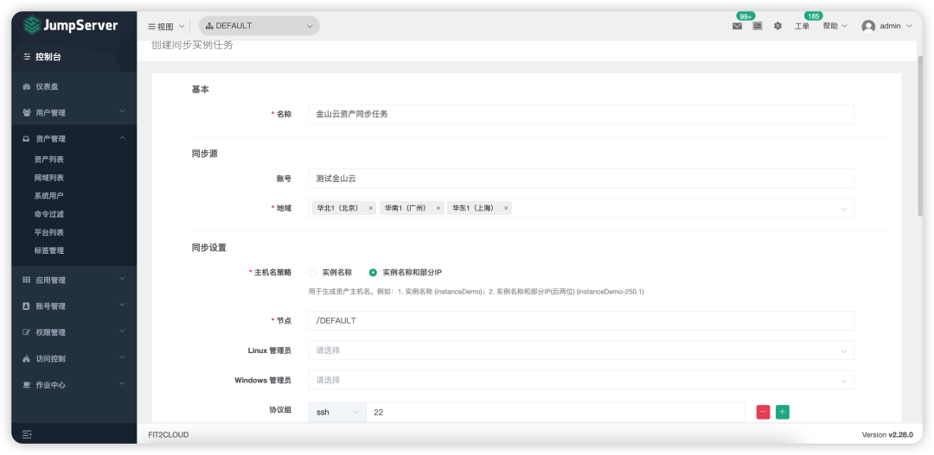The image size is (934, 455).
Task: Expand the 地域 region dropdown arrow
Action: (844, 209)
